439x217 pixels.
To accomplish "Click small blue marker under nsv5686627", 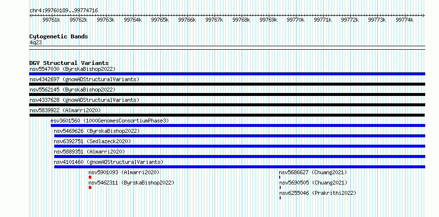I will click(x=280, y=177).
